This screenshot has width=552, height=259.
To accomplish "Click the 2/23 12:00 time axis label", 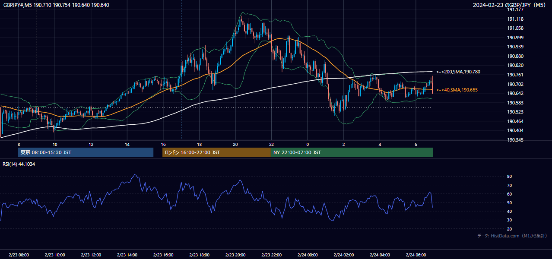I will tap(91, 255).
